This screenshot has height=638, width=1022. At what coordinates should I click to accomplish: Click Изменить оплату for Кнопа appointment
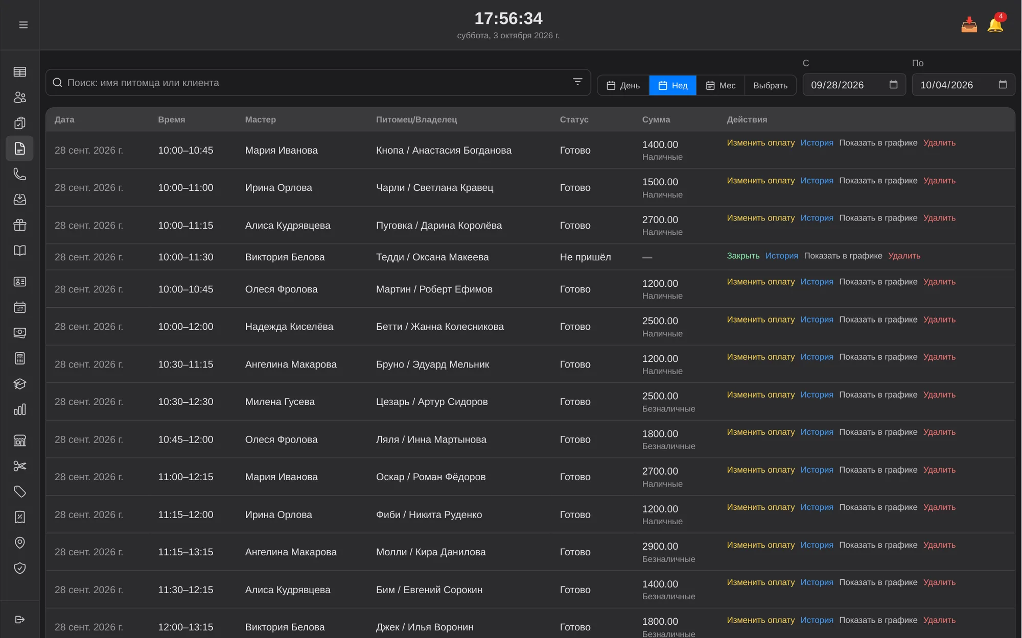[760, 143]
